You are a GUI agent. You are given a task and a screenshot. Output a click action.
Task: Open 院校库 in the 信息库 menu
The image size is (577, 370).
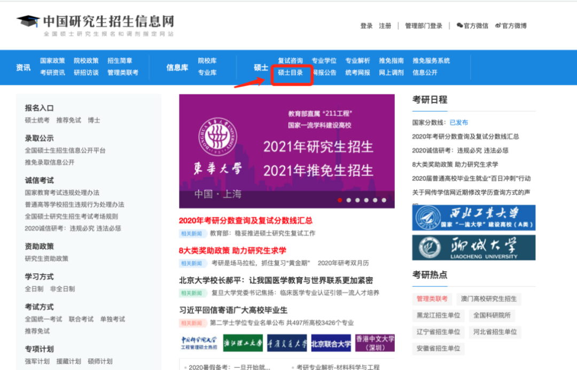coord(207,60)
